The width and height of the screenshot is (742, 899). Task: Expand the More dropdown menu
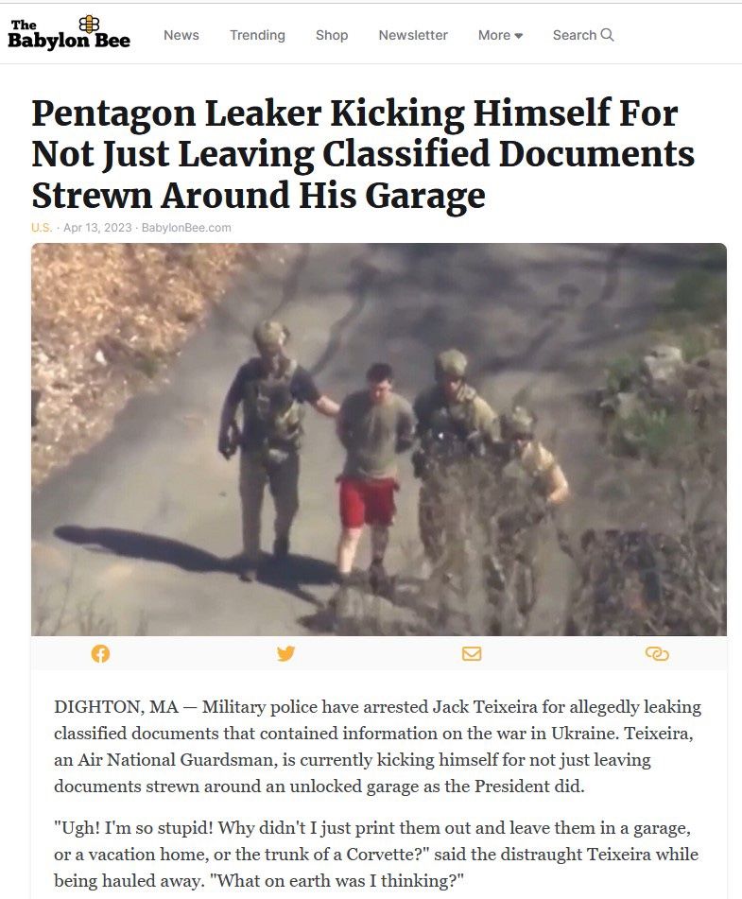[500, 35]
